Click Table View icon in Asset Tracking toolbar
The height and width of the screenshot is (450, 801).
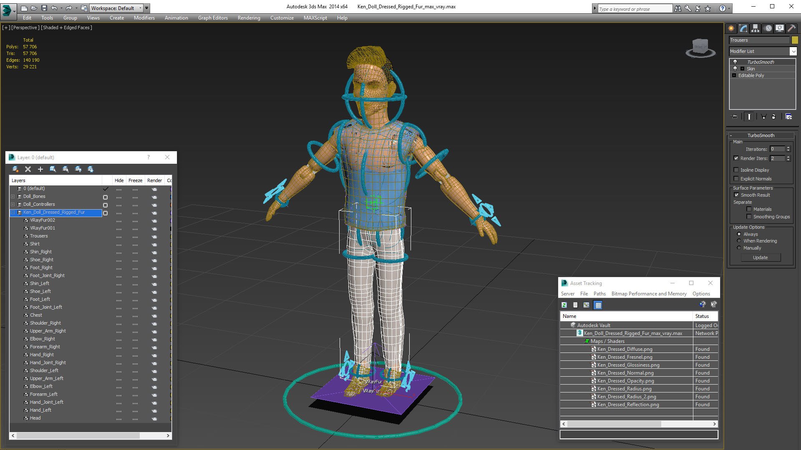tap(598, 305)
